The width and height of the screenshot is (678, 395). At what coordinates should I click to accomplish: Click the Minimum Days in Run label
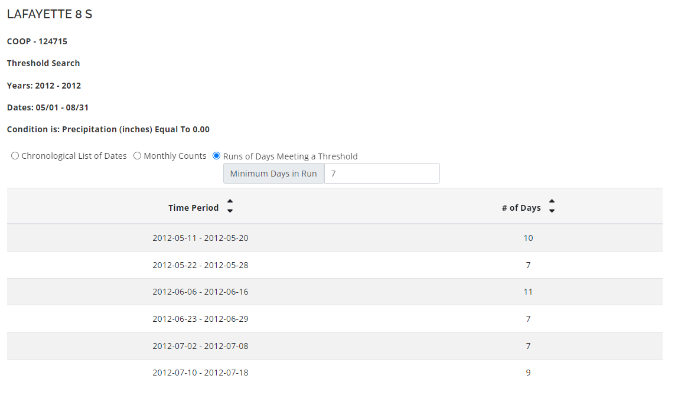point(273,174)
